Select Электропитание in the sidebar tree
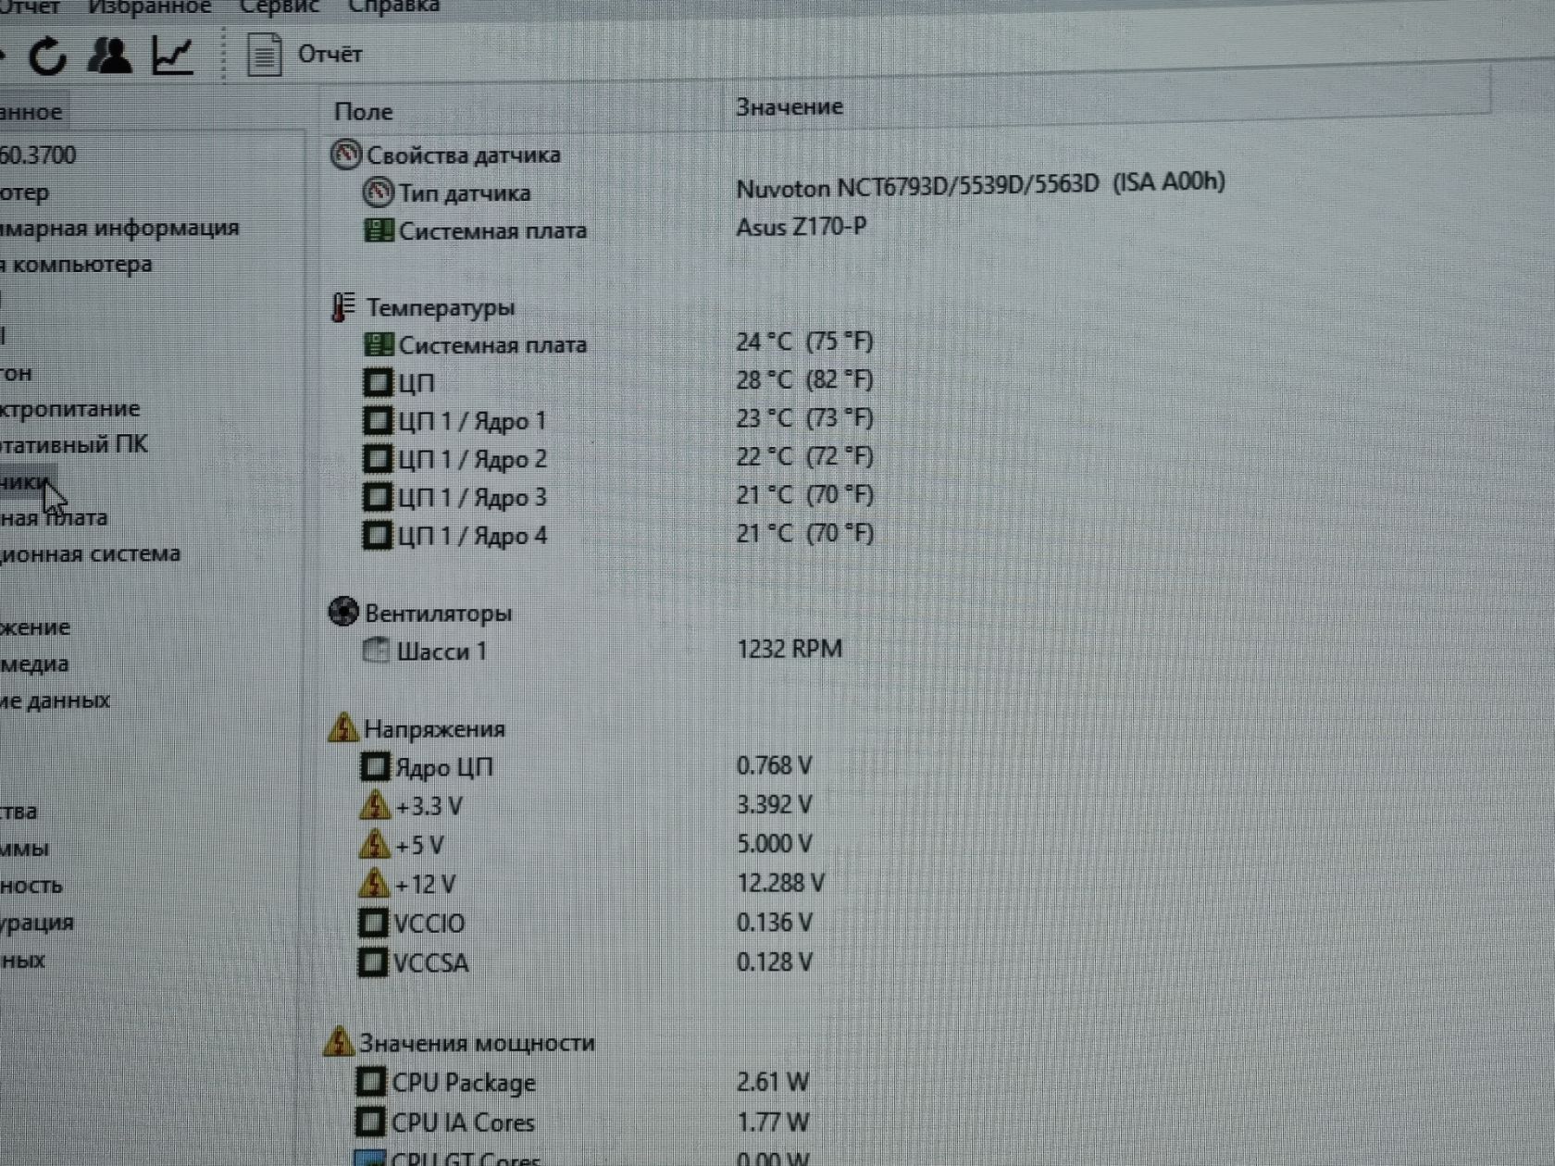Viewport: 1555px width, 1166px height. [x=69, y=408]
